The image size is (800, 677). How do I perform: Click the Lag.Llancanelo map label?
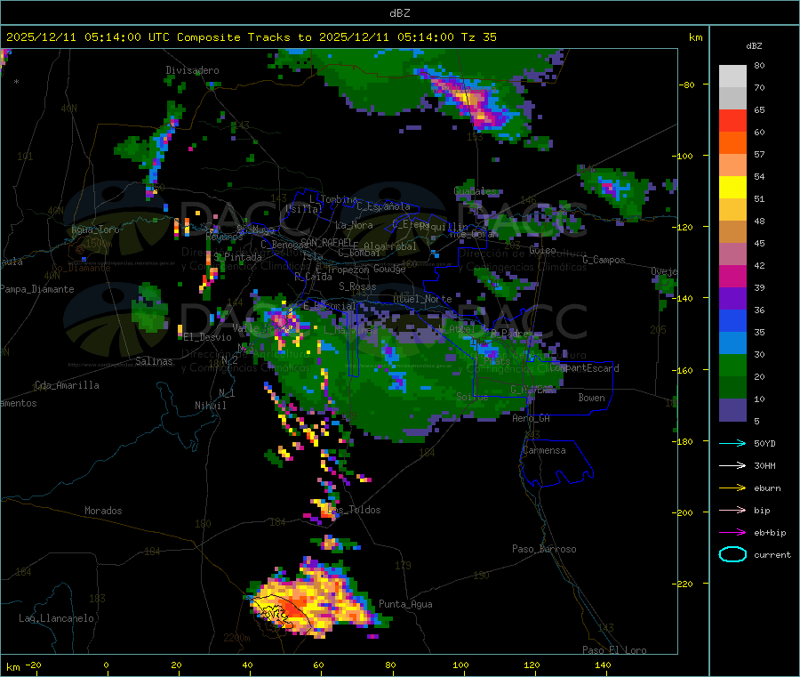(56, 618)
